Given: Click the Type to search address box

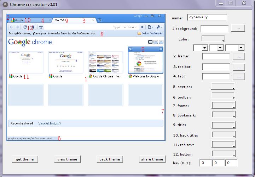Looking at the screenshot, I should click(92, 27).
